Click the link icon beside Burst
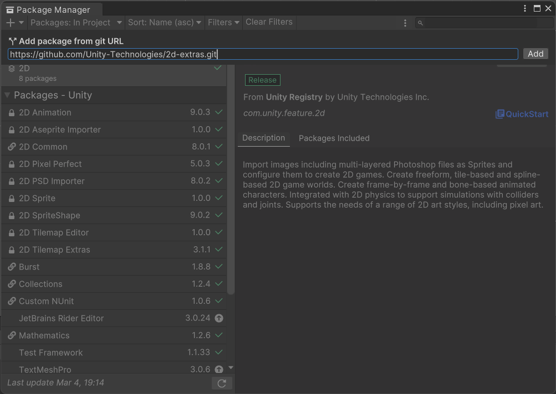Viewport: 556px width, 394px height. click(x=12, y=267)
